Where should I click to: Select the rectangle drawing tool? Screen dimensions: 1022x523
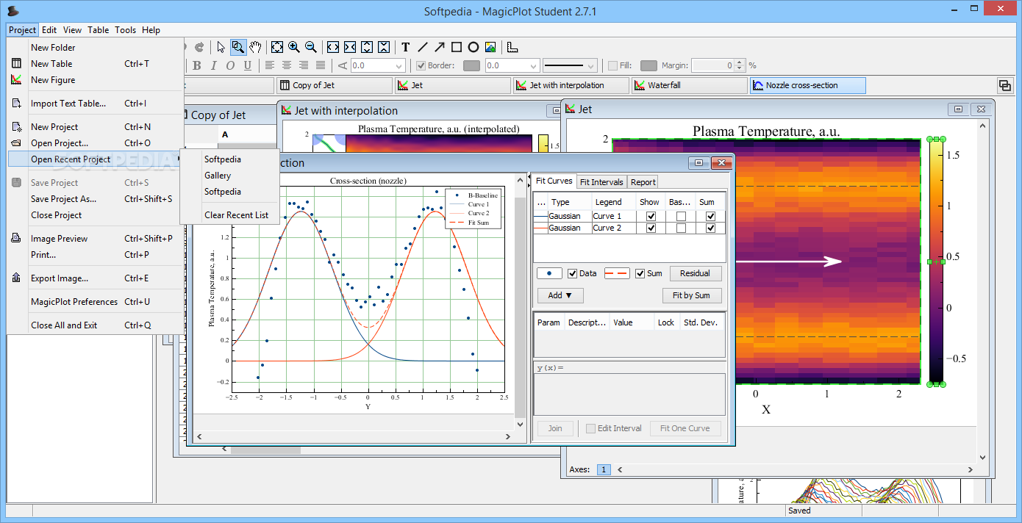tap(456, 47)
